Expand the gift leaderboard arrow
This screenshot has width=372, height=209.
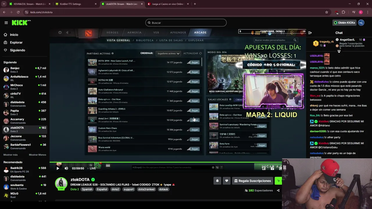(339, 51)
